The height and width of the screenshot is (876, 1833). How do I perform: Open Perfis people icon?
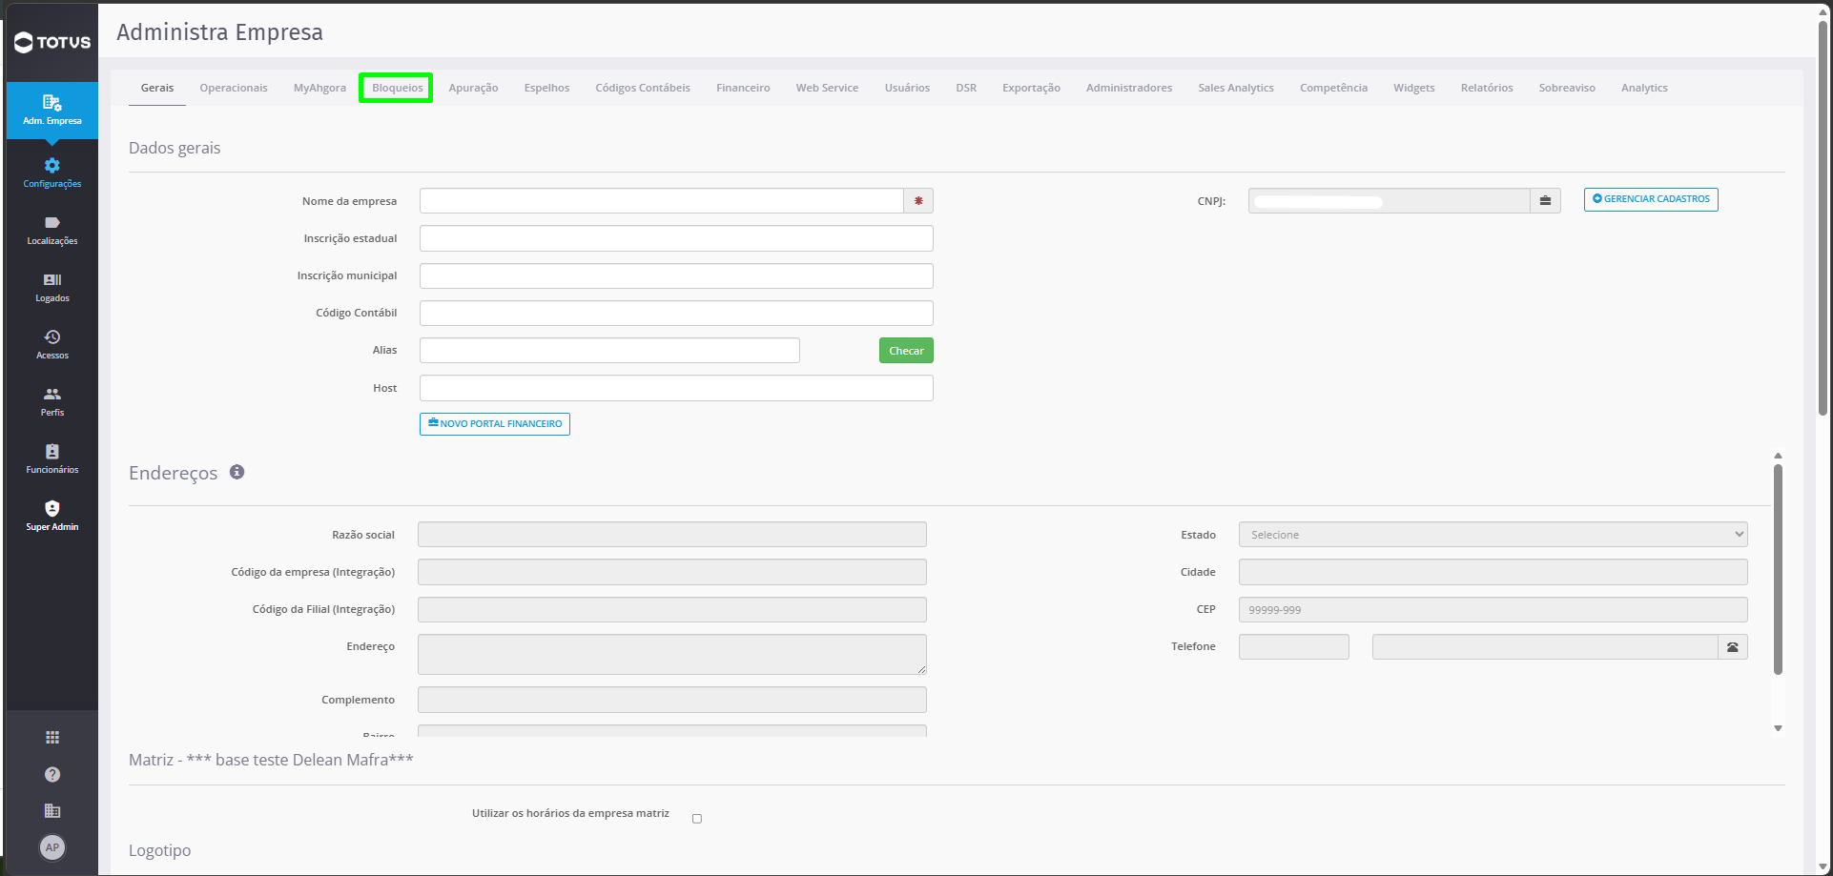[x=52, y=394]
